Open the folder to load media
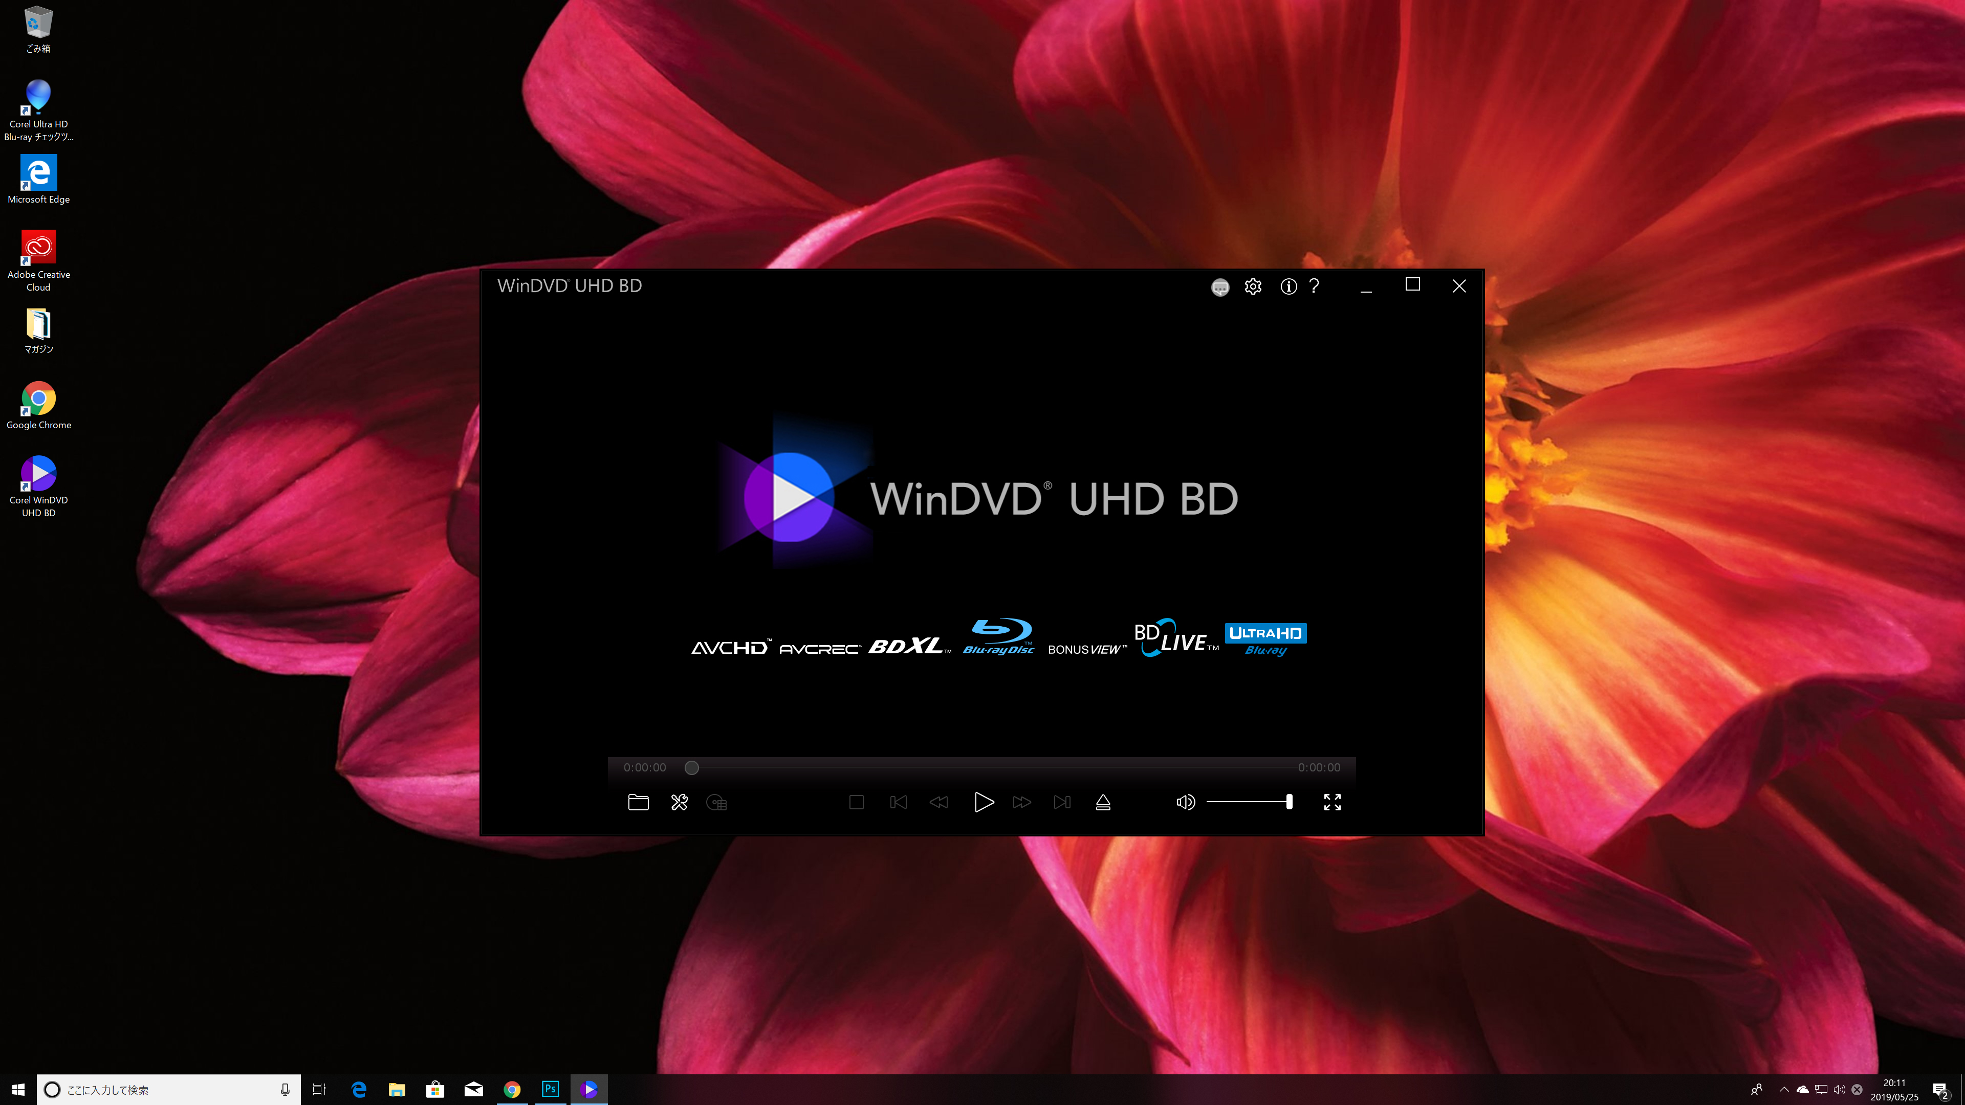1965x1105 pixels. 638,802
